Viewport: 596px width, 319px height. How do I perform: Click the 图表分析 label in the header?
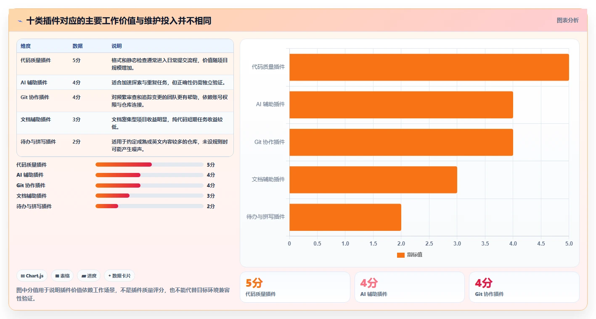[x=567, y=20]
